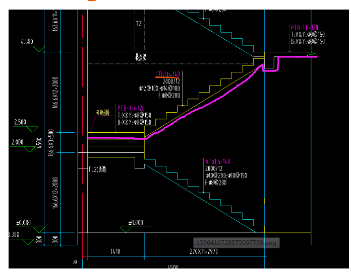The height and width of the screenshot is (273, 351).
Task: Select the 4.500 elevation mark
Action: tap(27, 42)
